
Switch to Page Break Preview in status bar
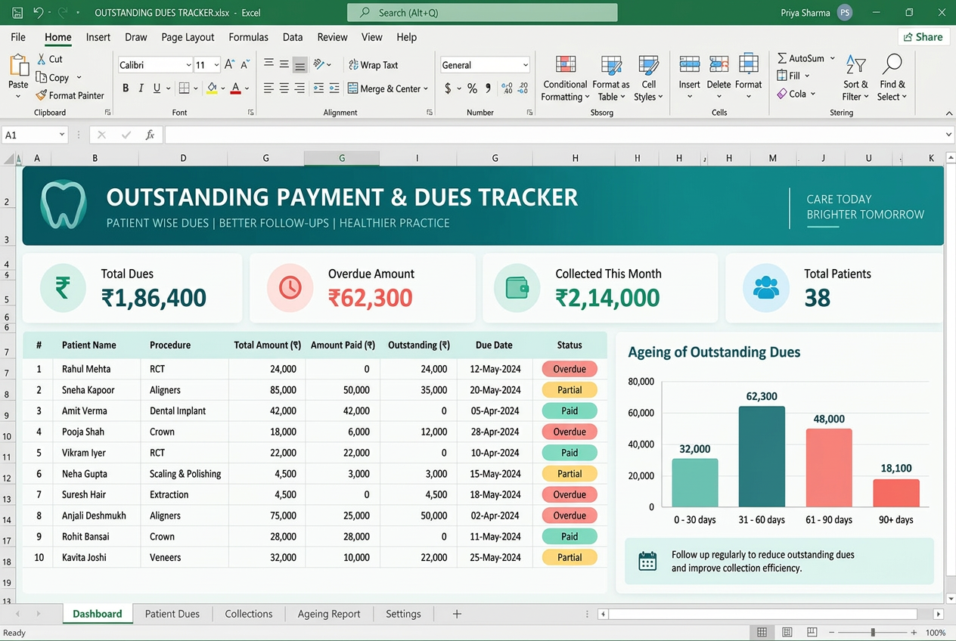(x=812, y=633)
